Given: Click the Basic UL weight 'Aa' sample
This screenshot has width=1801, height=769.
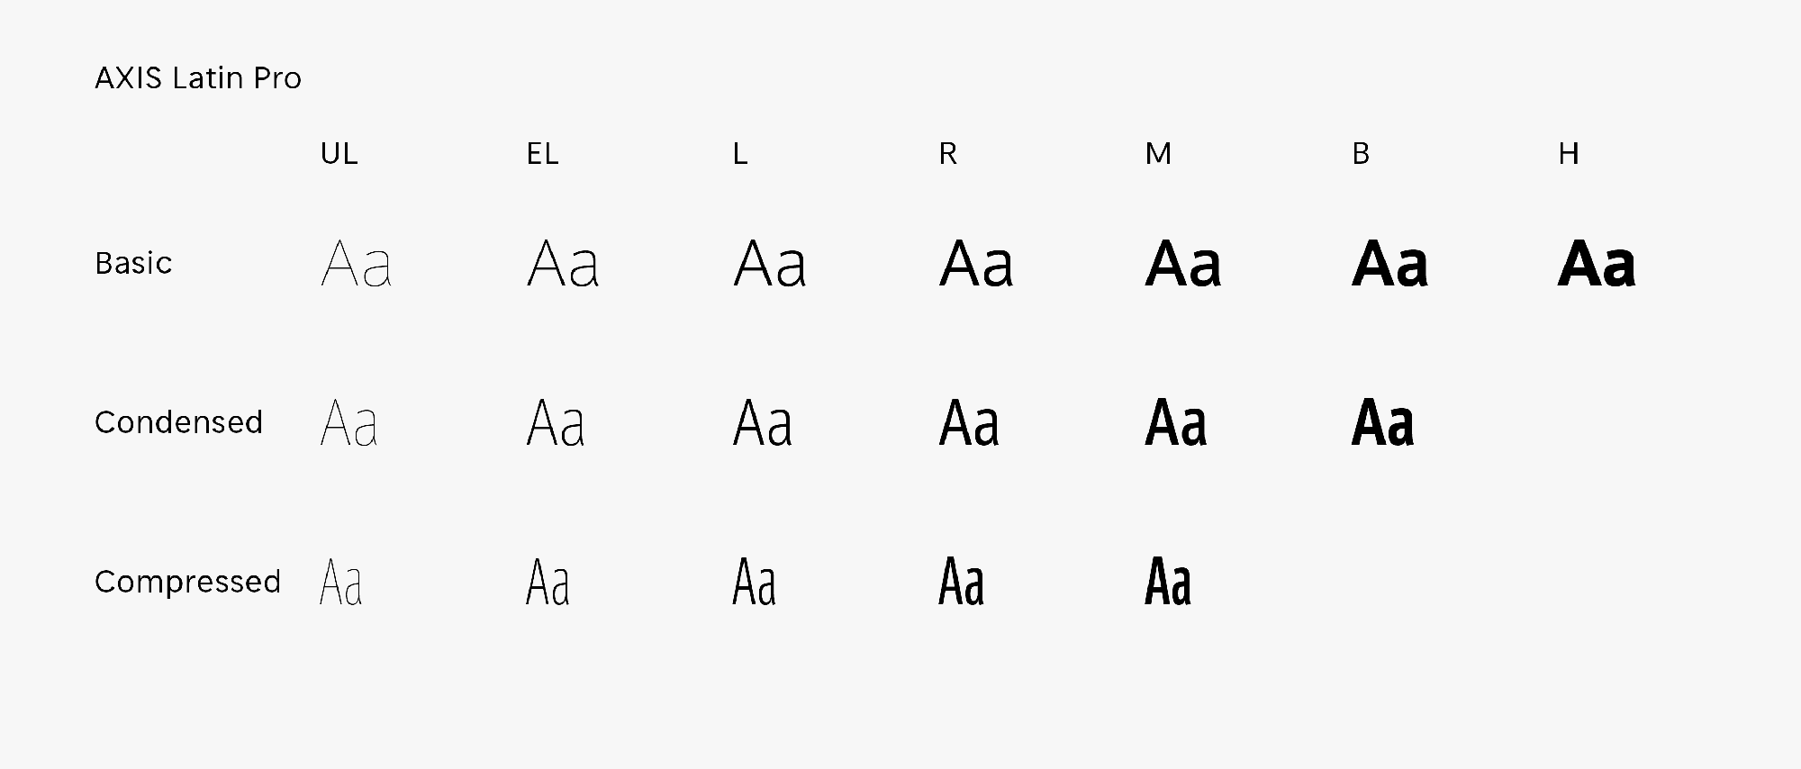Looking at the screenshot, I should point(357,263).
